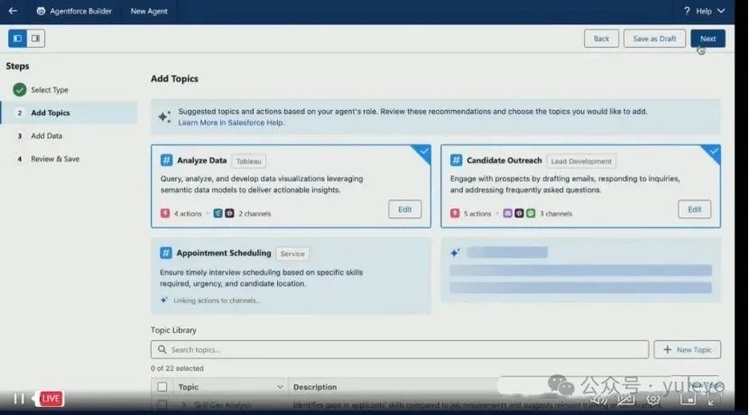Deselect the Candidate Outreach card checkmark

713,152
